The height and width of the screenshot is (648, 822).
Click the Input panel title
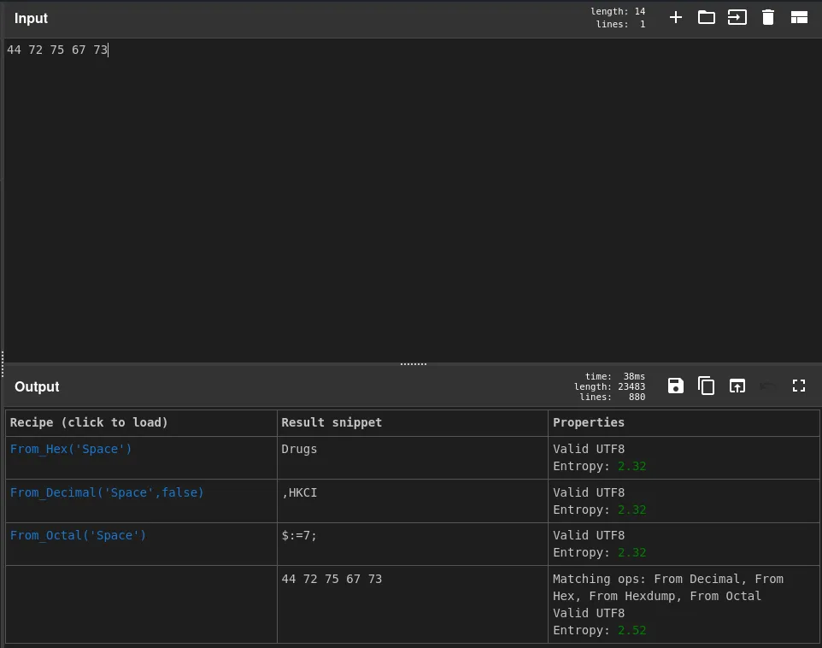click(31, 18)
